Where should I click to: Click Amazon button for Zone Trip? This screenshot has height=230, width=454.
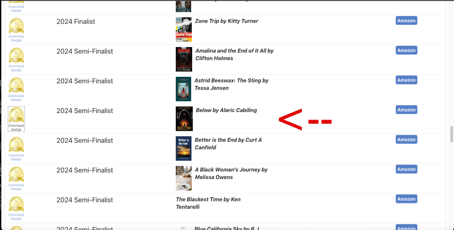(x=406, y=20)
